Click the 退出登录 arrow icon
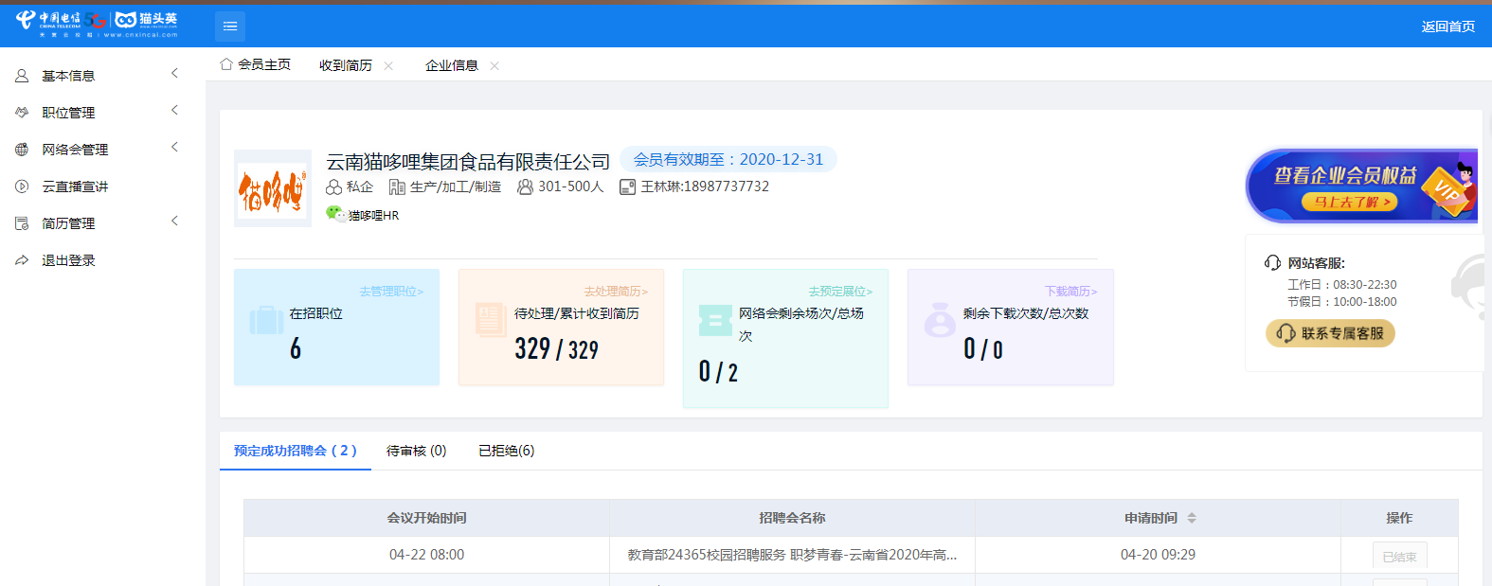The image size is (1492, 586). [x=22, y=260]
